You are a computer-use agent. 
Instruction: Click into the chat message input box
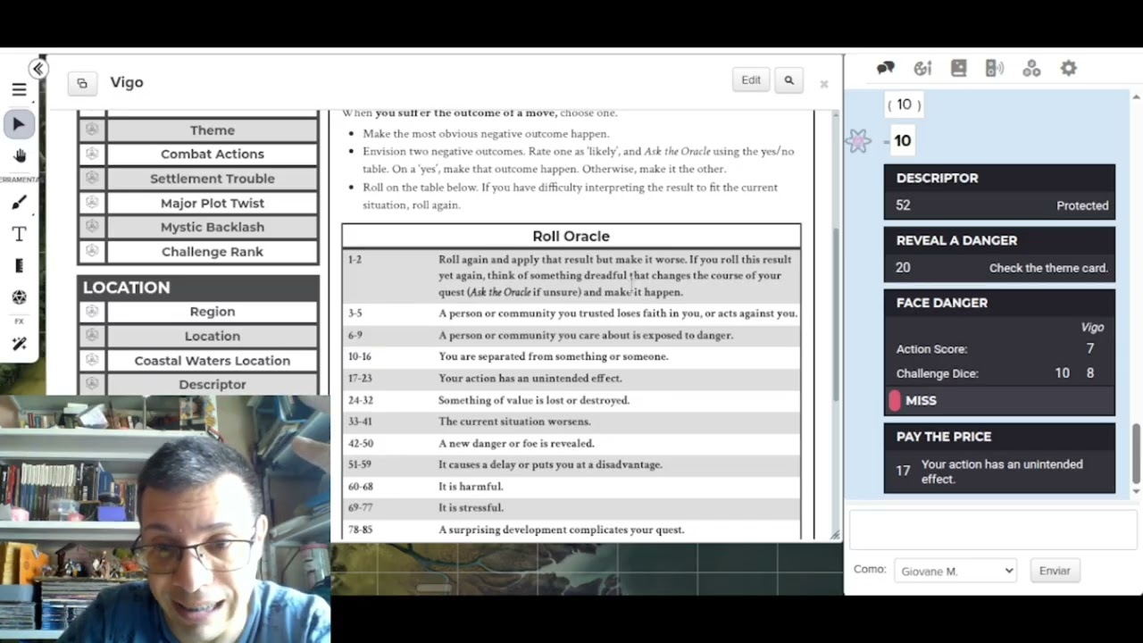click(x=991, y=530)
